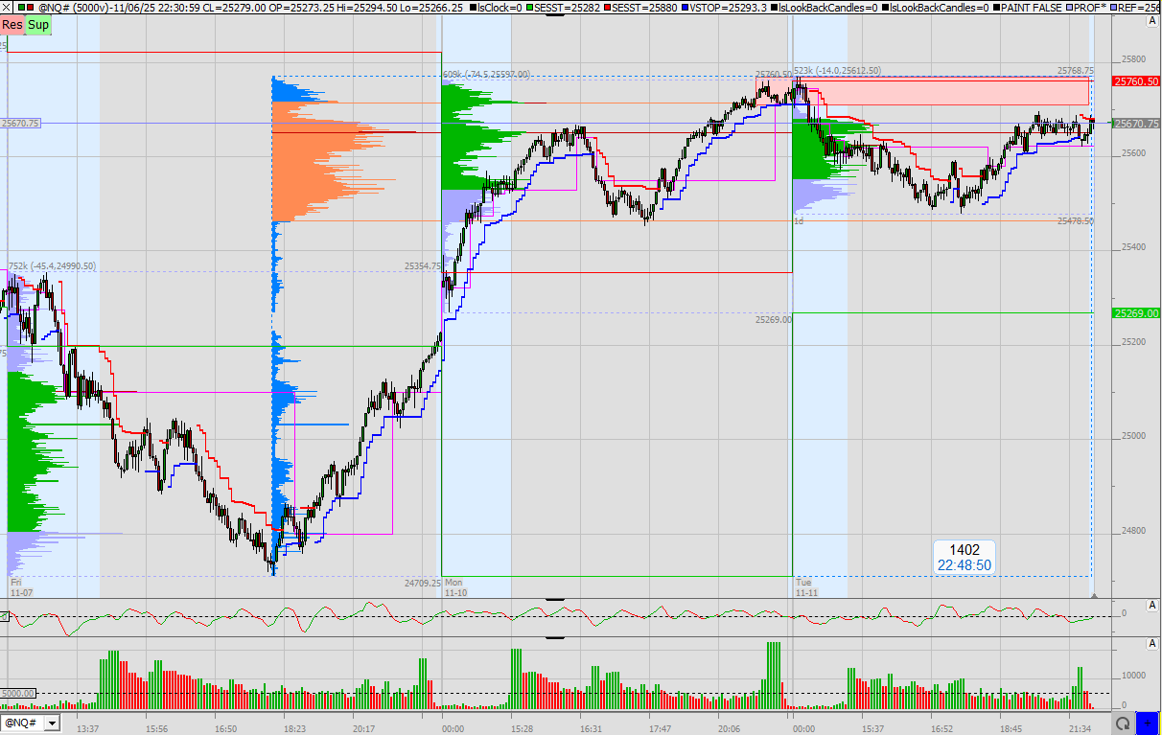Click the 22:48:50 clock text
1162x735 pixels.
[964, 565]
